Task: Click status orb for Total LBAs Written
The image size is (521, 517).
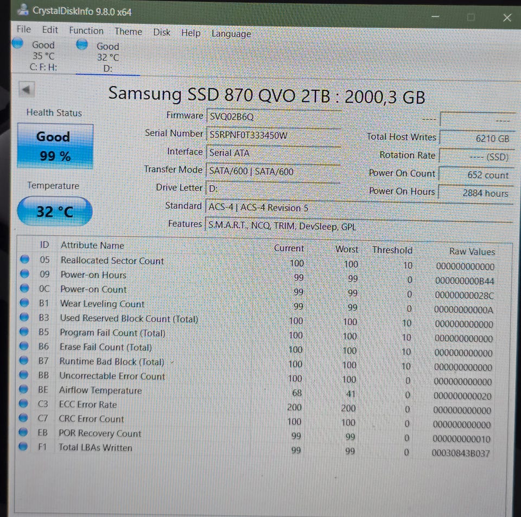Action: 23,446
